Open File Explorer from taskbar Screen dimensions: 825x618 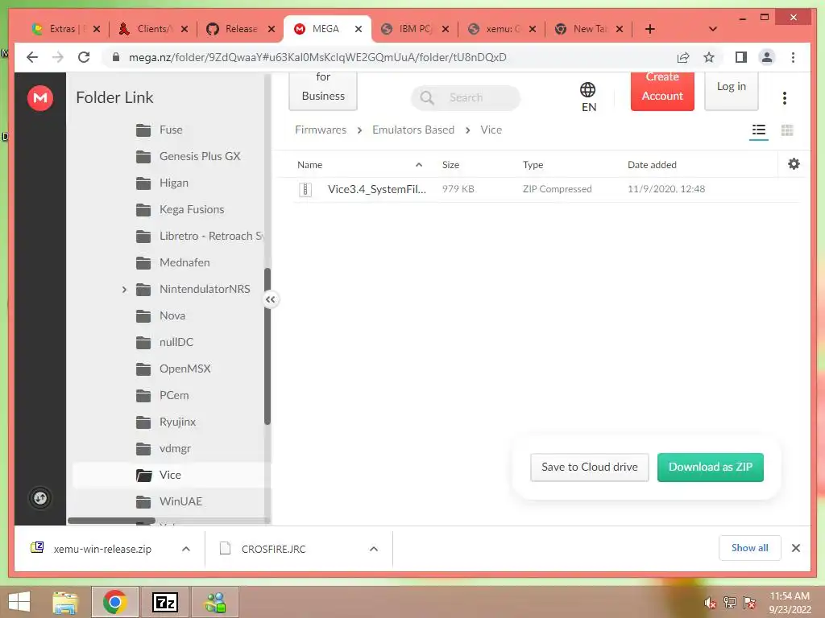(65, 602)
